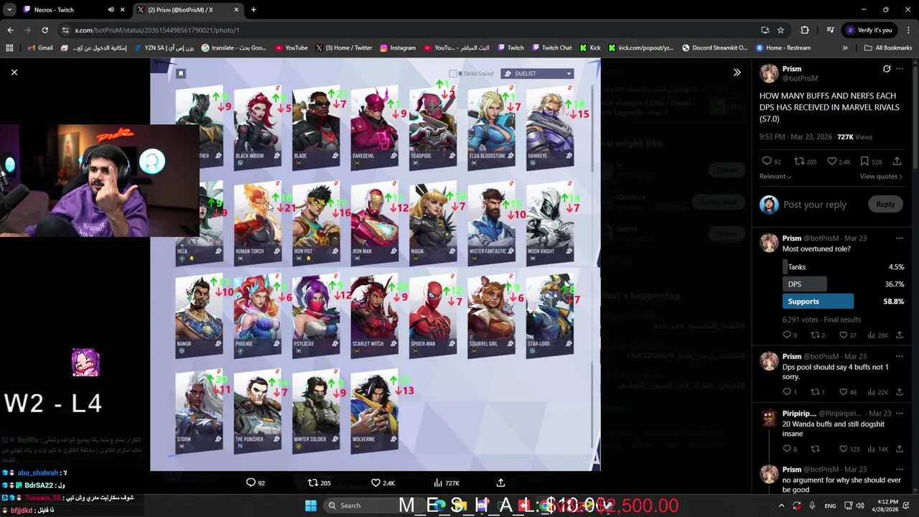Screen dimensions: 919x517
Task: Click the Post your reply field
Action: (x=815, y=205)
